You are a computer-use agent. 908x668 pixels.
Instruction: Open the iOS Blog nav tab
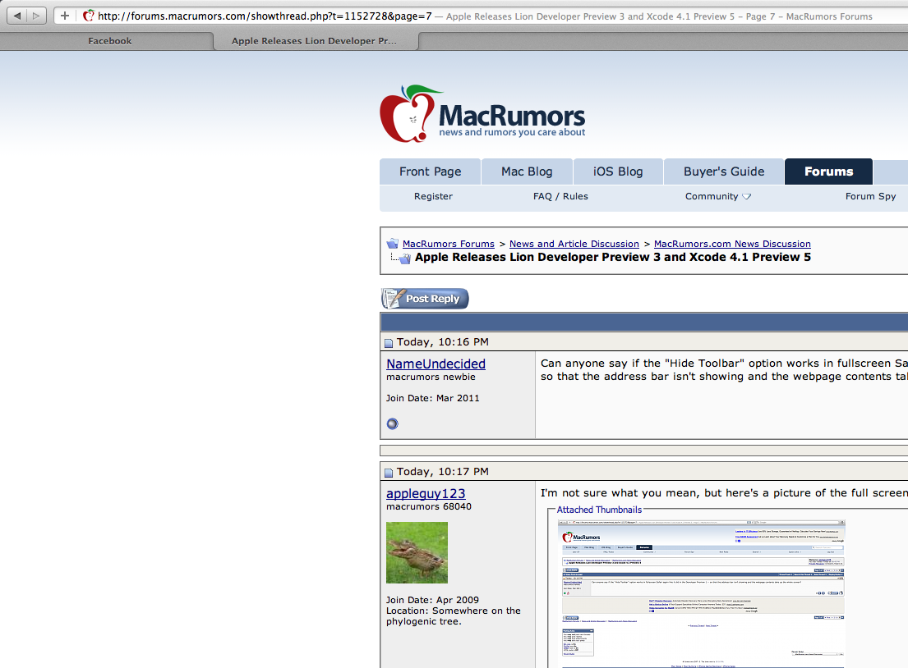618,172
